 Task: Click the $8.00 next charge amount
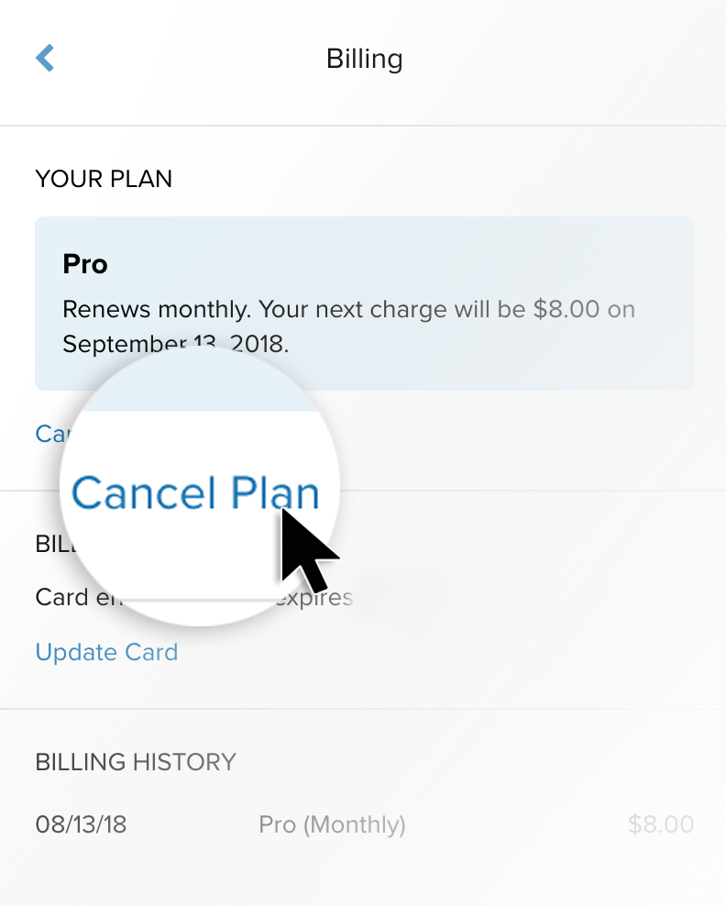pos(566,308)
